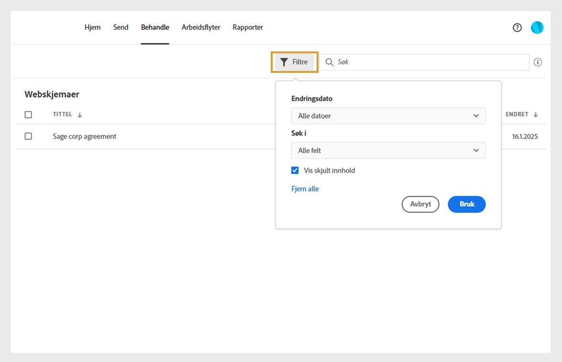
Task: Switch to the Hjem tab
Action: tap(92, 27)
